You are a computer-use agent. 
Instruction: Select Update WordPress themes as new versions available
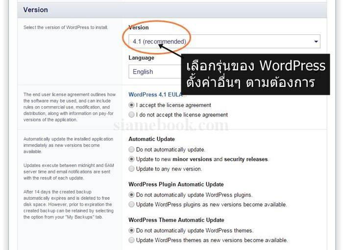coord(131,240)
